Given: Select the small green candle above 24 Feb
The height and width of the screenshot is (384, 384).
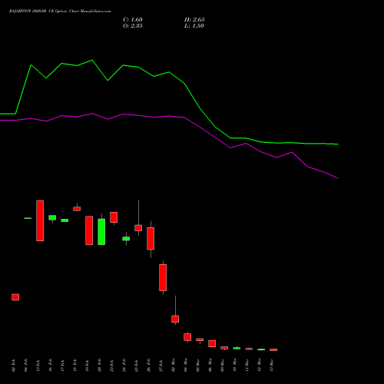Looking at the screenshot, I should point(126,239).
